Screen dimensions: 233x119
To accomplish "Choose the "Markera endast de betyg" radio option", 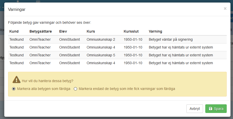I will tap(75, 89).
